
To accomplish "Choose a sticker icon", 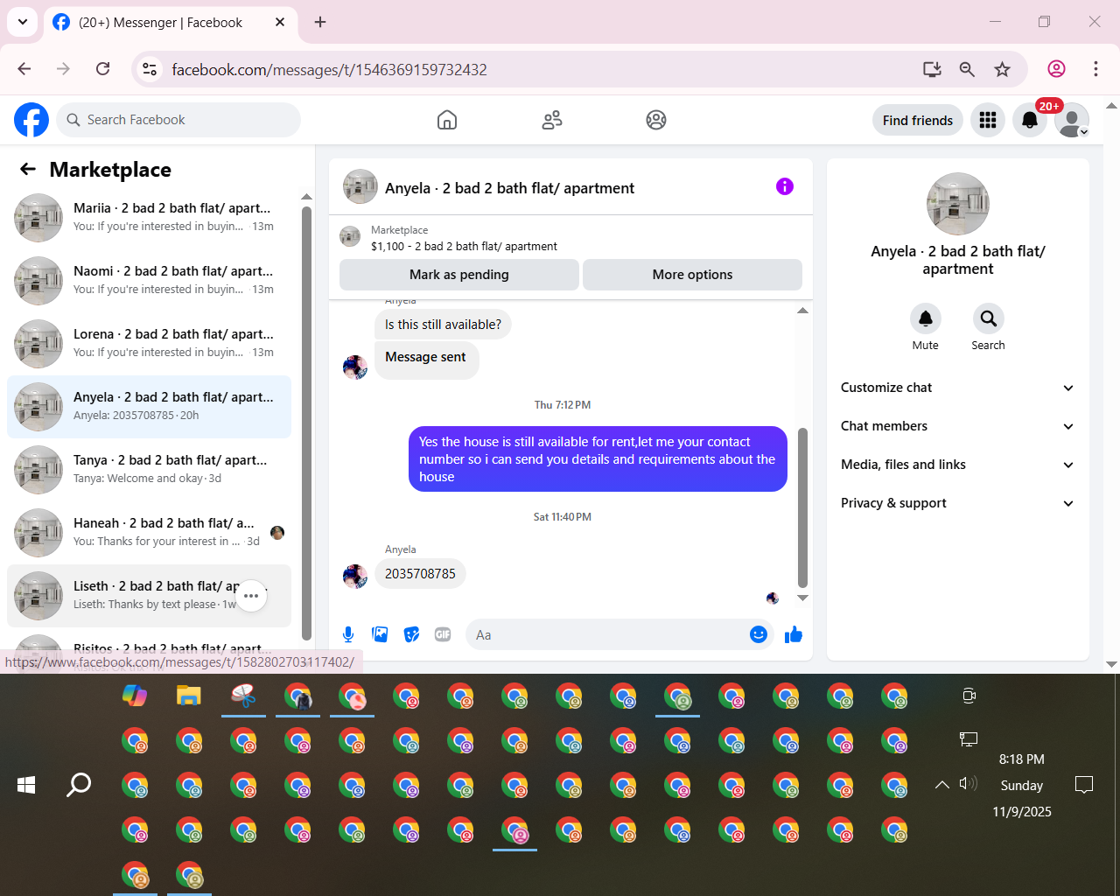I will click(x=411, y=634).
